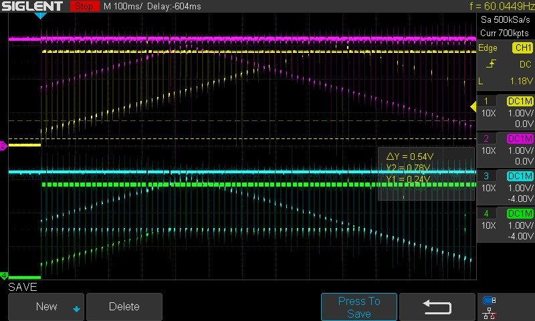The image size is (535, 321).
Task: Click the channel 2 ground marker
Action: (3, 145)
